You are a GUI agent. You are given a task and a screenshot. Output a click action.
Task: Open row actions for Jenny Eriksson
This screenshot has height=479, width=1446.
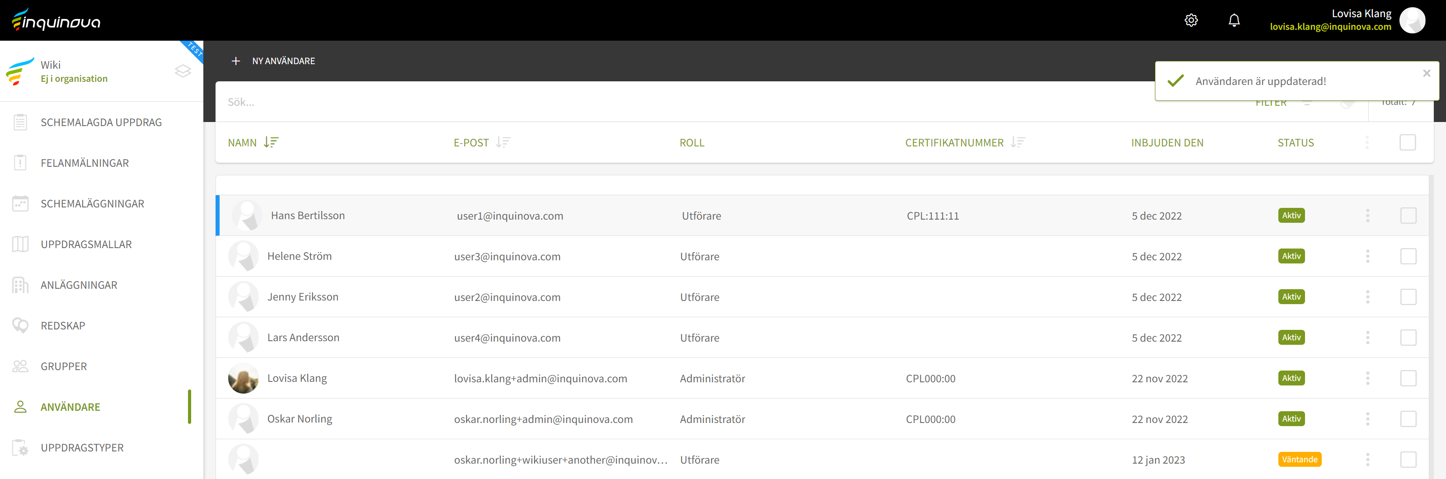[x=1367, y=297]
